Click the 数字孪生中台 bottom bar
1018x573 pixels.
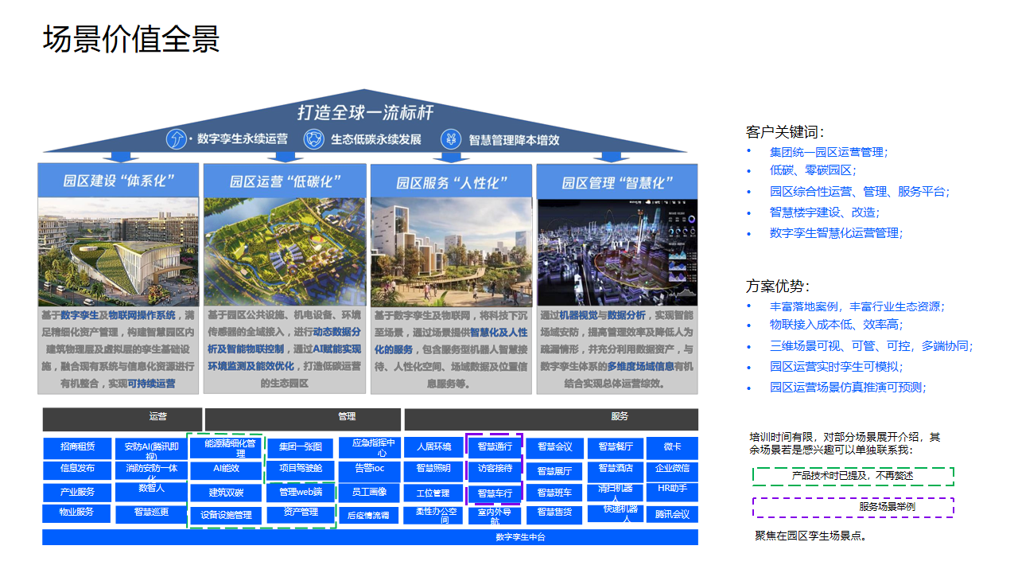click(370, 537)
